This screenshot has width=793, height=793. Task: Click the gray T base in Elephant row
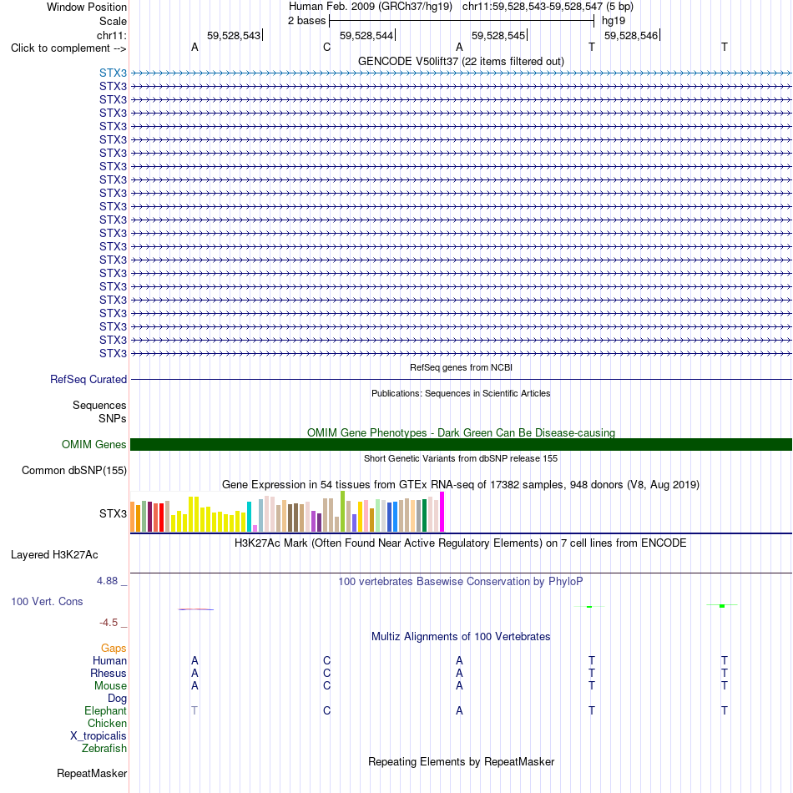pos(194,710)
